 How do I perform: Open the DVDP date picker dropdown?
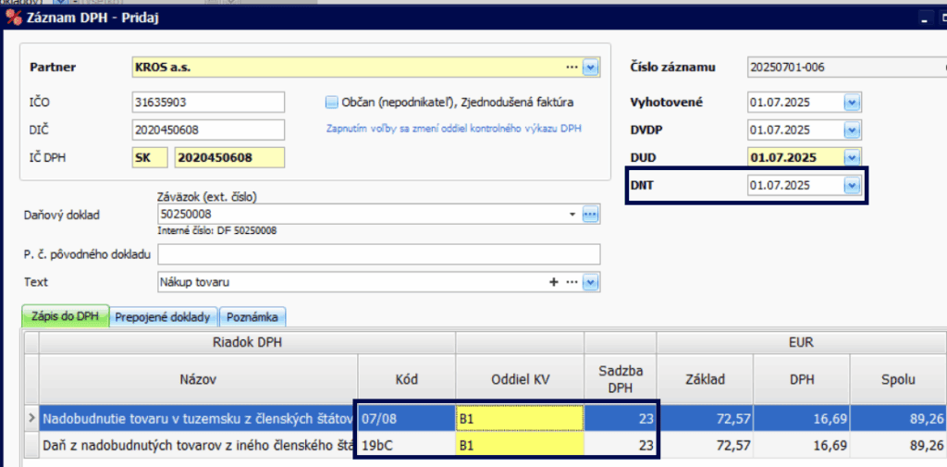[x=852, y=130]
